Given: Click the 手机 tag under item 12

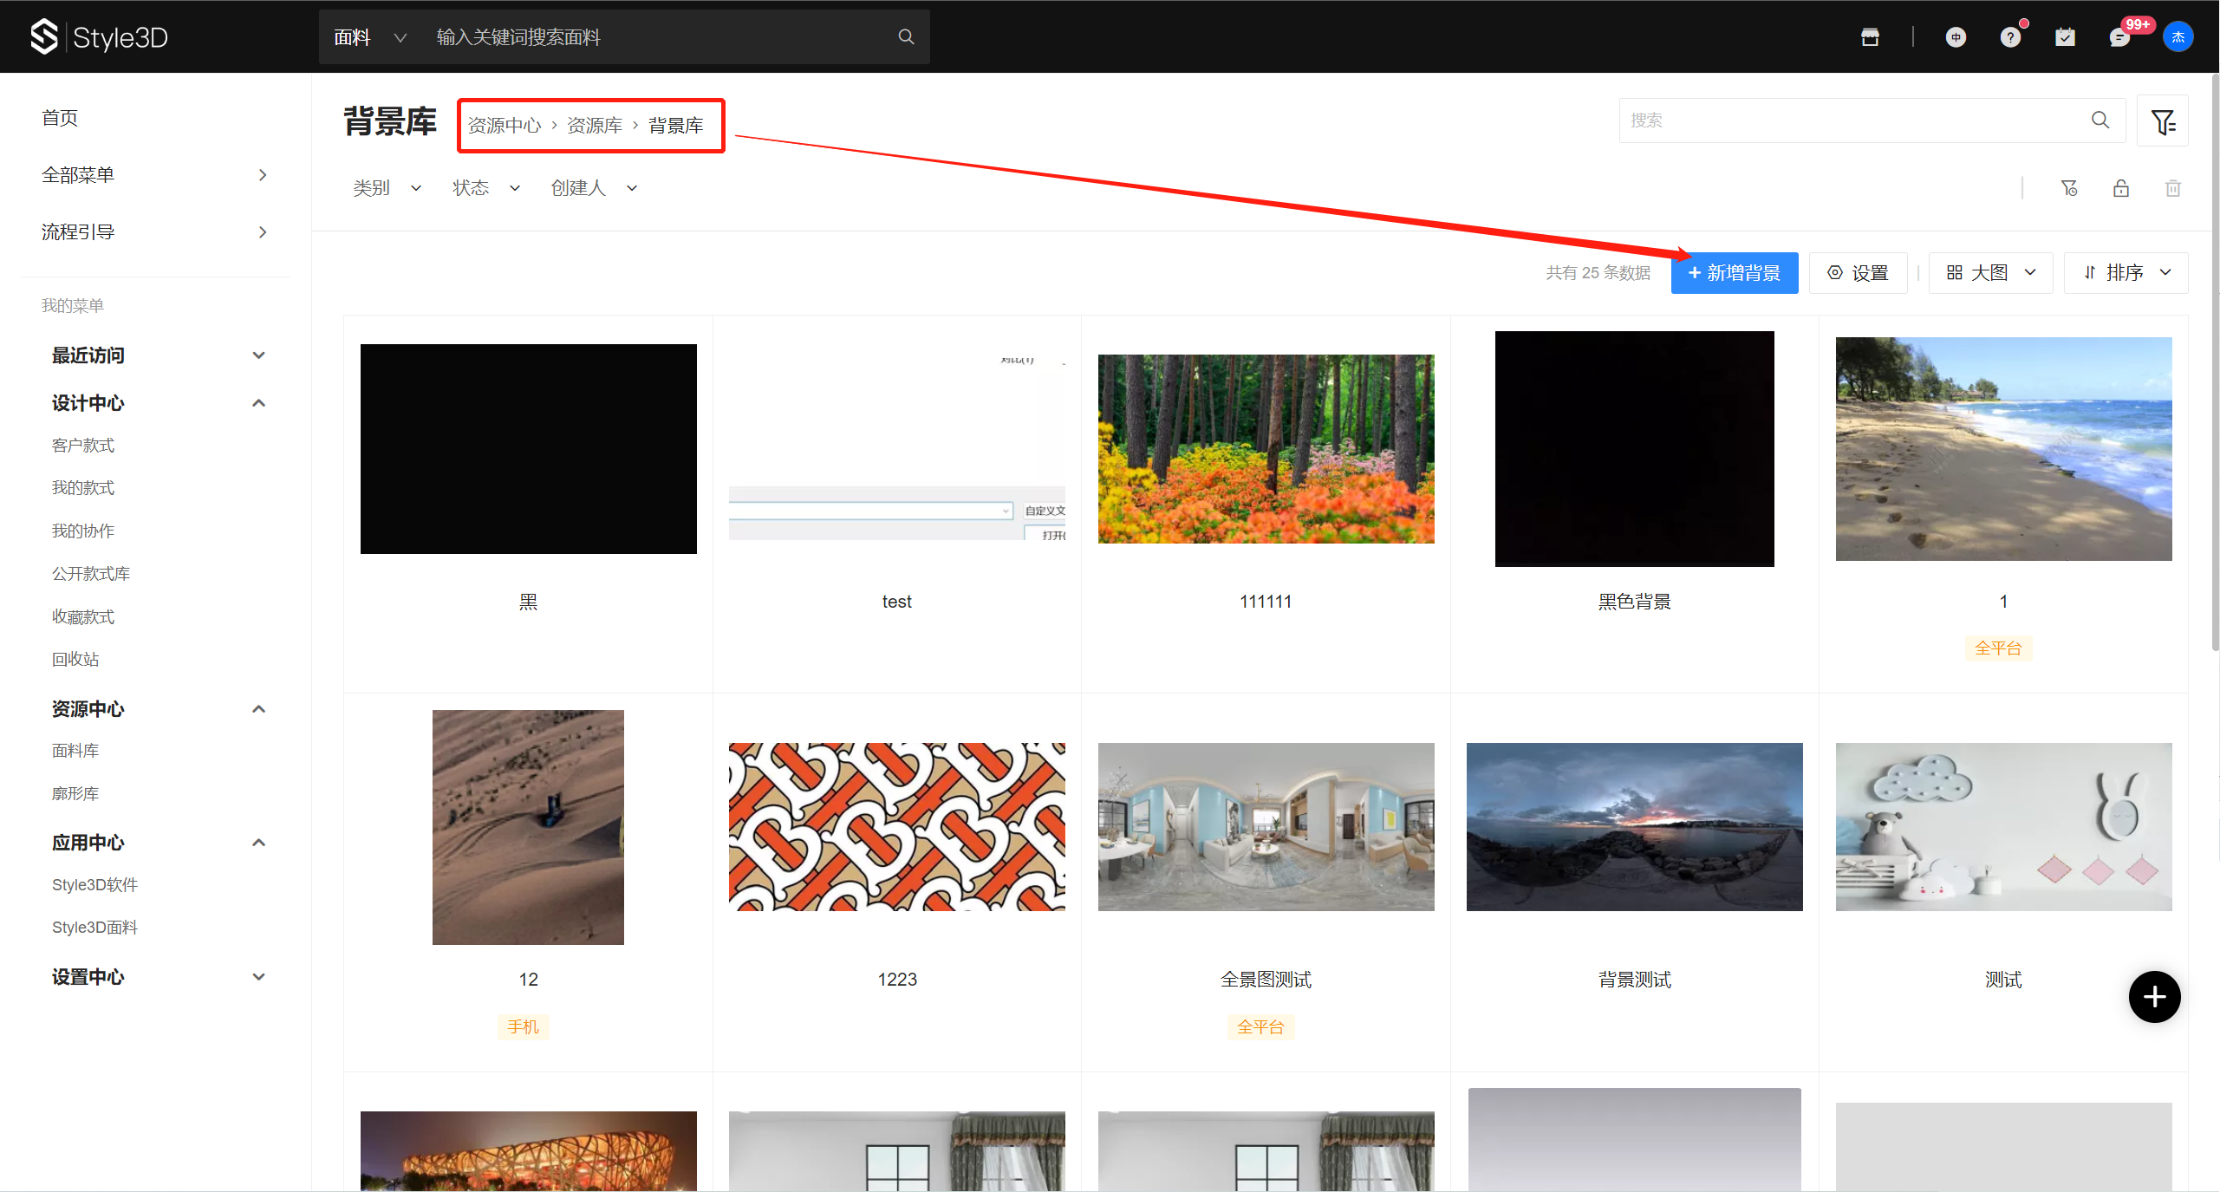Looking at the screenshot, I should click(524, 1027).
